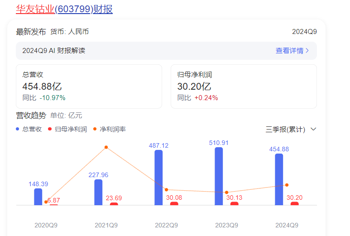Click the 2024Q9 blue revenue bar

point(279,179)
